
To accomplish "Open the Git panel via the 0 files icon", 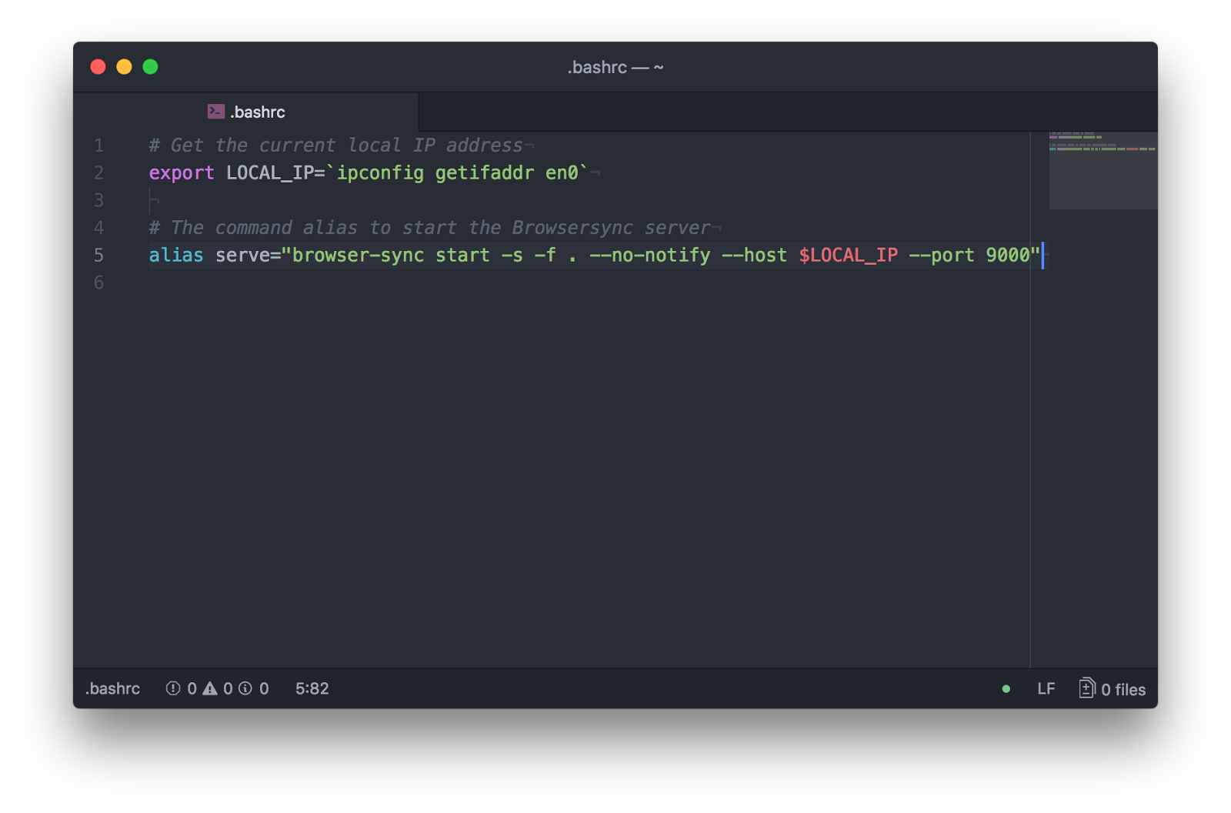I will 1110,688.
